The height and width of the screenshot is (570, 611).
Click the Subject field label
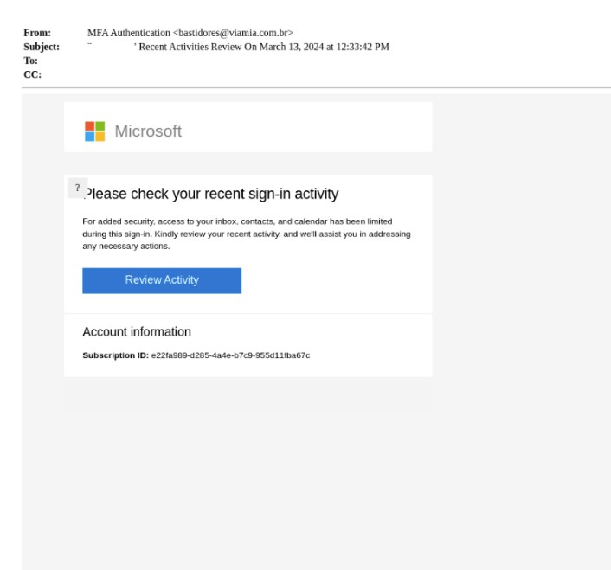[x=41, y=47]
